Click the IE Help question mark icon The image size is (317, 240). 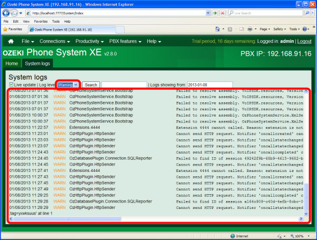point(304,29)
